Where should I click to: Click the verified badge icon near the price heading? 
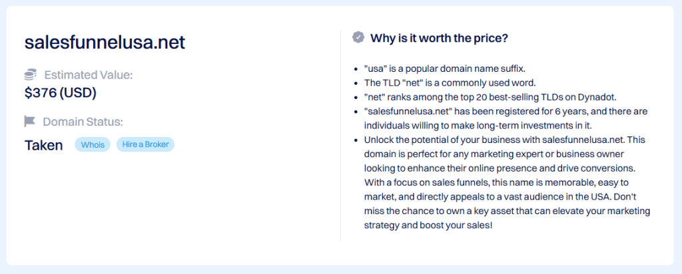tap(358, 37)
